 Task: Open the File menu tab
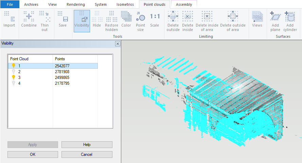10,4
